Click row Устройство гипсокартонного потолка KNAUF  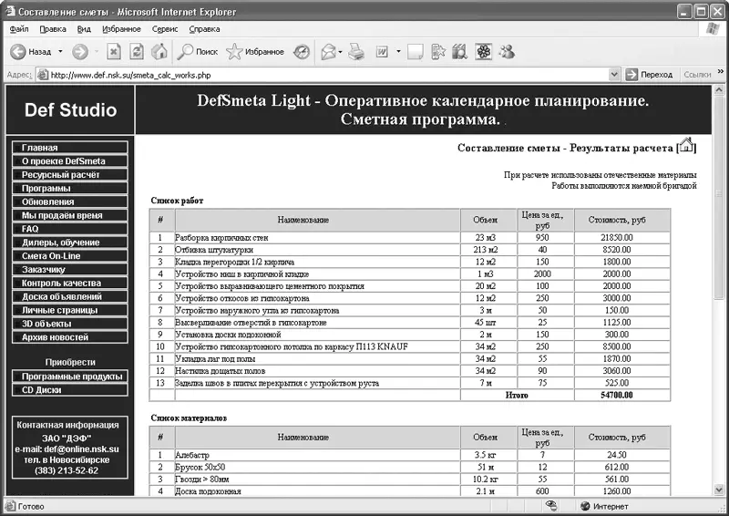409,346
